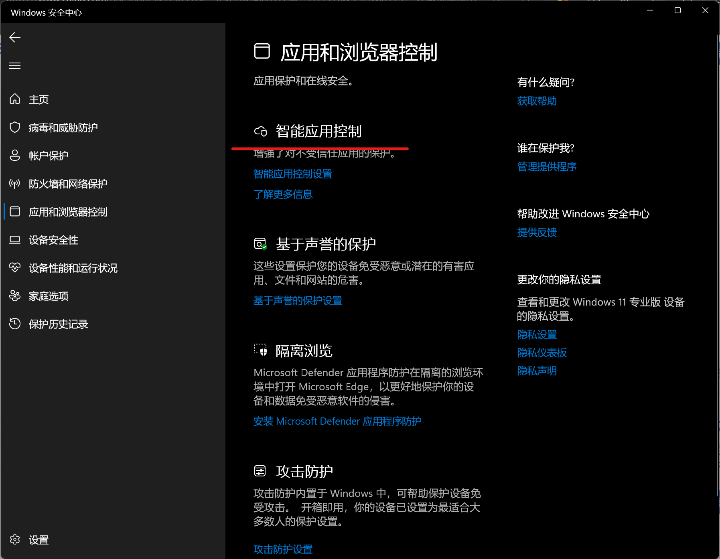Minimize the Windows 安全中心 window
Screen dimensions: 720x559
(650, 10)
